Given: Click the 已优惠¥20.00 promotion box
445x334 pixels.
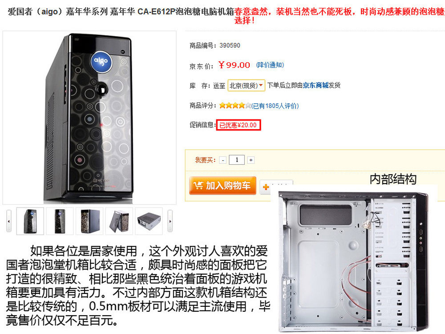Looking at the screenshot, I should [x=239, y=125].
